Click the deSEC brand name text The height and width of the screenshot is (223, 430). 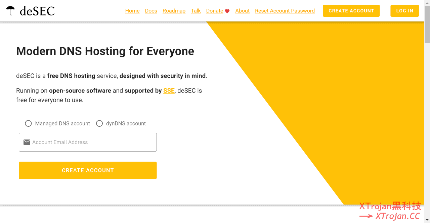[x=37, y=11]
